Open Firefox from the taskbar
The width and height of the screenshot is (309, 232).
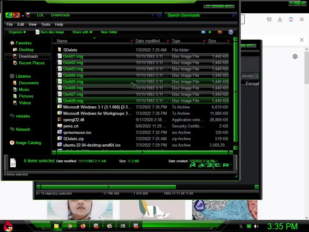click(83, 226)
